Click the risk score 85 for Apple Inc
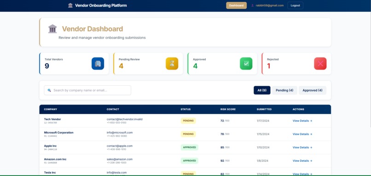The image size is (371, 176). pos(222,147)
